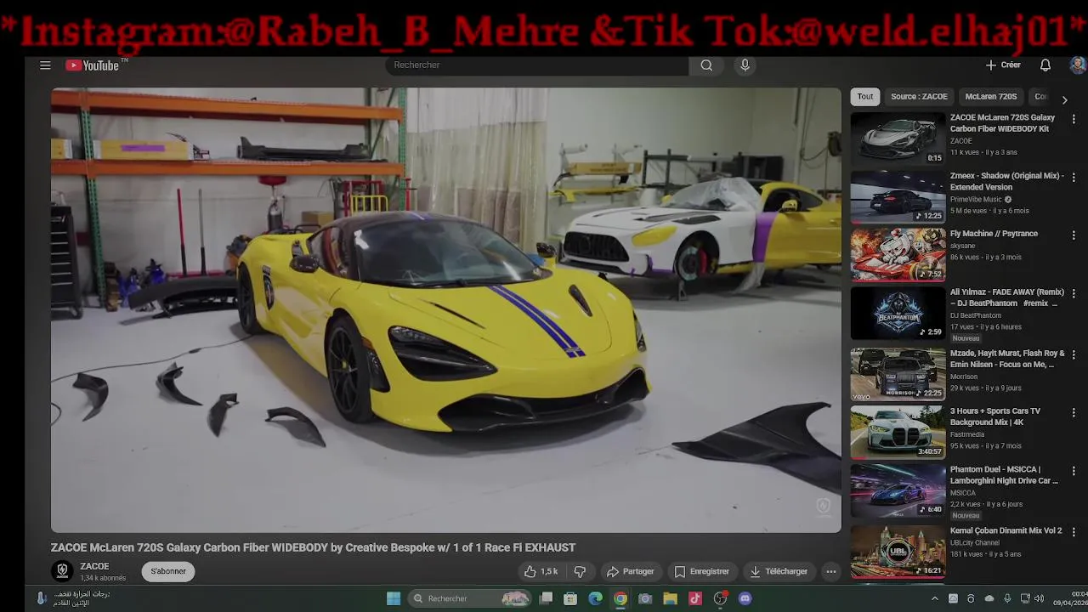Open the YouTube hamburger guide menu
This screenshot has height=612, width=1088.
click(45, 65)
